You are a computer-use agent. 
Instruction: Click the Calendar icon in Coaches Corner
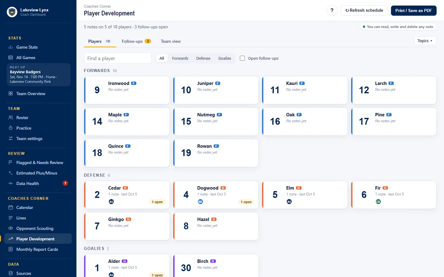[11, 208]
